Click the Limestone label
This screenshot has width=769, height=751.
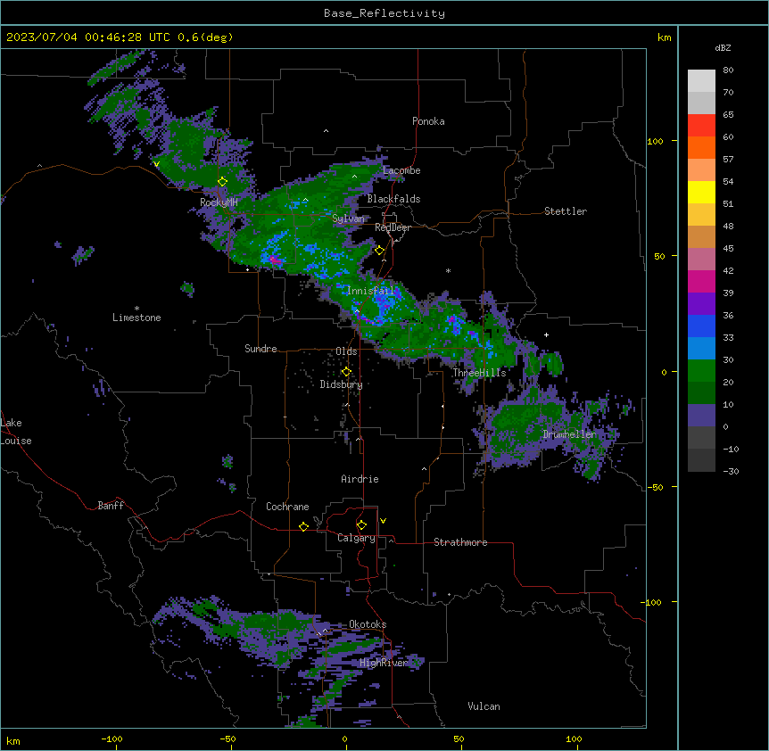coord(136,318)
